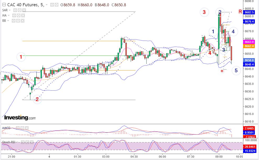Hide the MA indicator with its eye icon

point(14,15)
